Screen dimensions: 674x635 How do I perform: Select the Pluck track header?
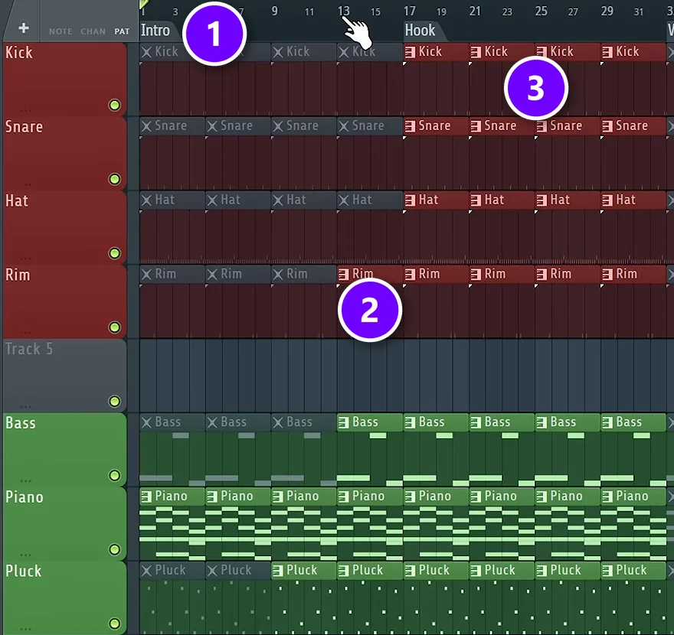(64, 598)
